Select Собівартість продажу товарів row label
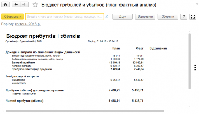The image size is (199, 114). point(37,59)
